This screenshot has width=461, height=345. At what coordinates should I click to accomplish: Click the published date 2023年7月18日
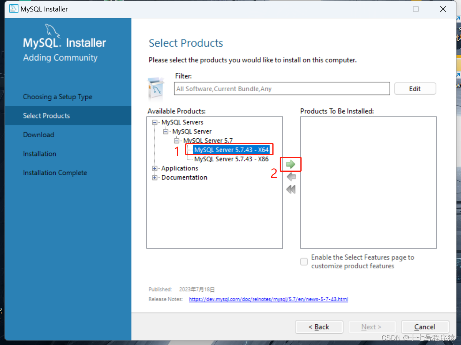pos(197,289)
